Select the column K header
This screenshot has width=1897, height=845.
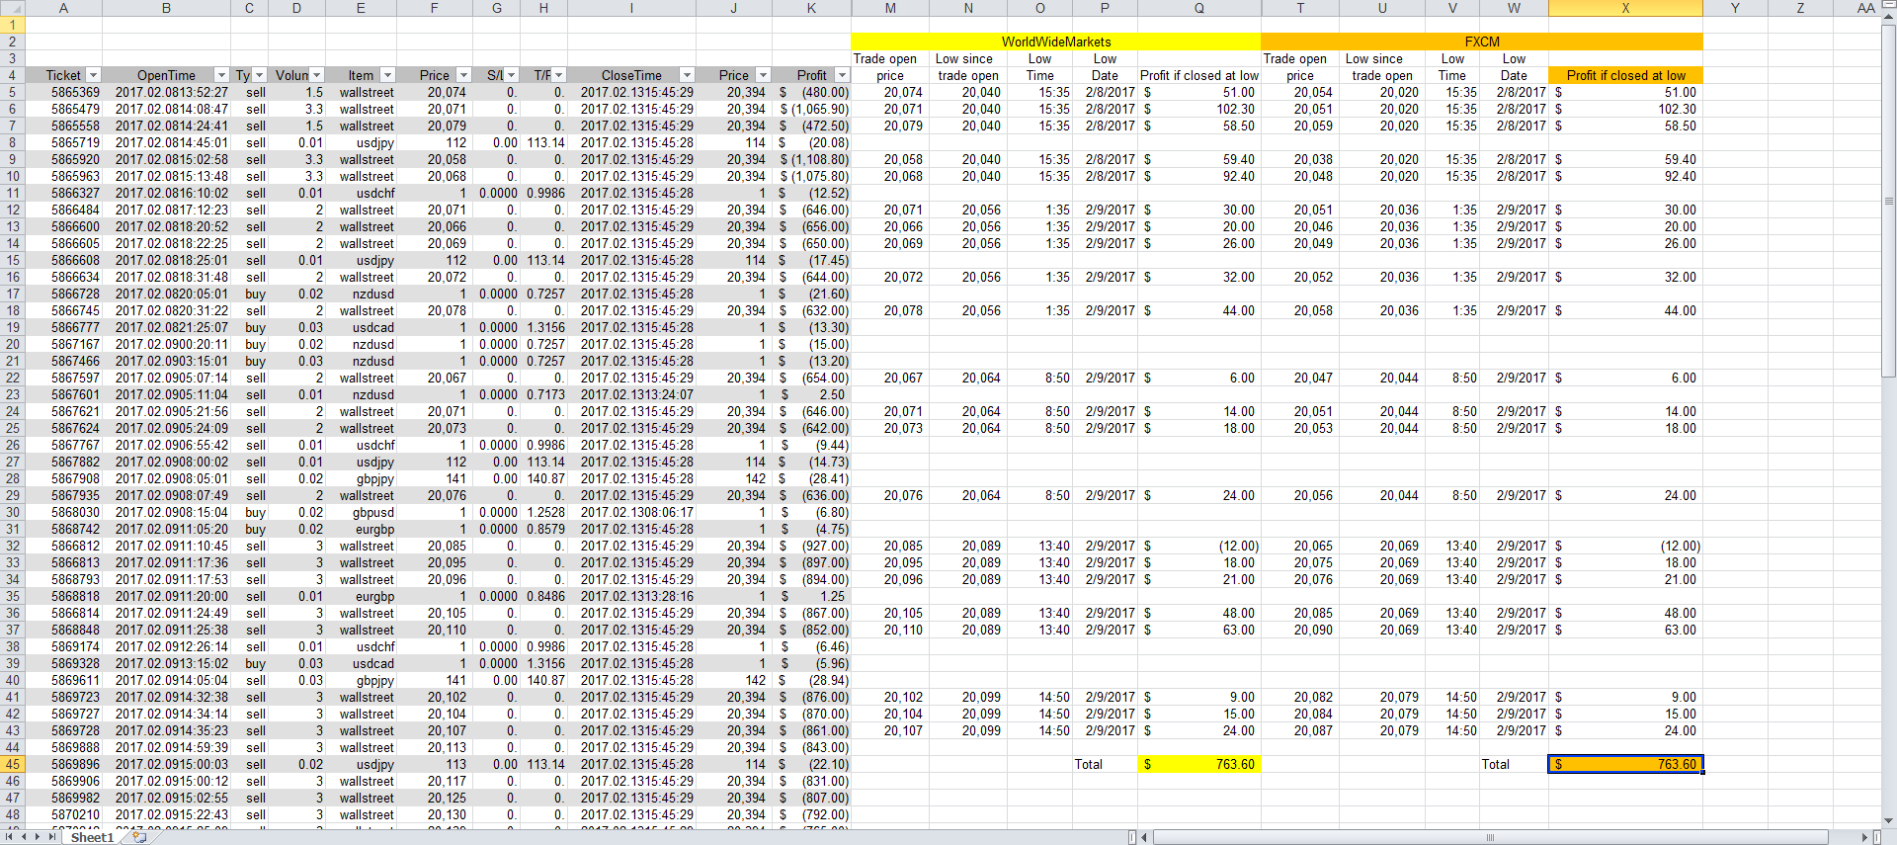click(811, 8)
